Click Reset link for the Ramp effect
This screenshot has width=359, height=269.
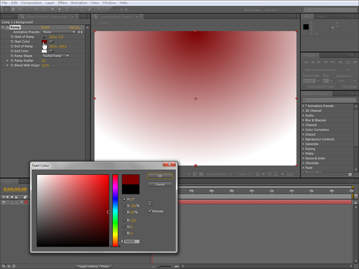click(45, 27)
